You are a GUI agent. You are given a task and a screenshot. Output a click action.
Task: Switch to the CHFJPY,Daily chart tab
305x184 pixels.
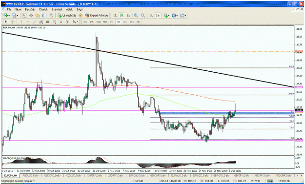click(x=94, y=175)
